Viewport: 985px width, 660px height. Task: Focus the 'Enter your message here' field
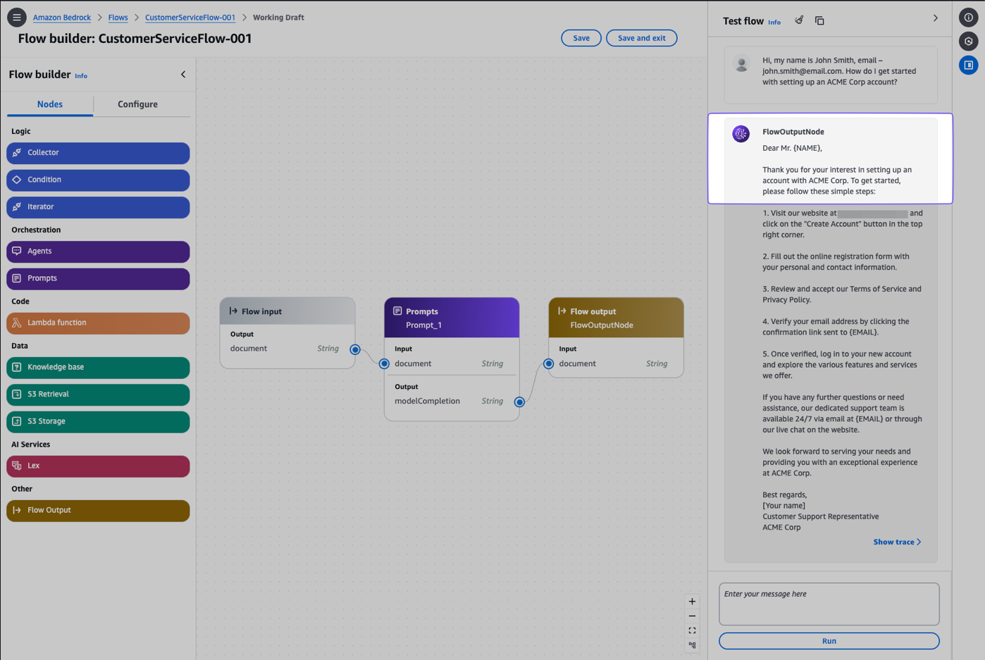coord(829,604)
